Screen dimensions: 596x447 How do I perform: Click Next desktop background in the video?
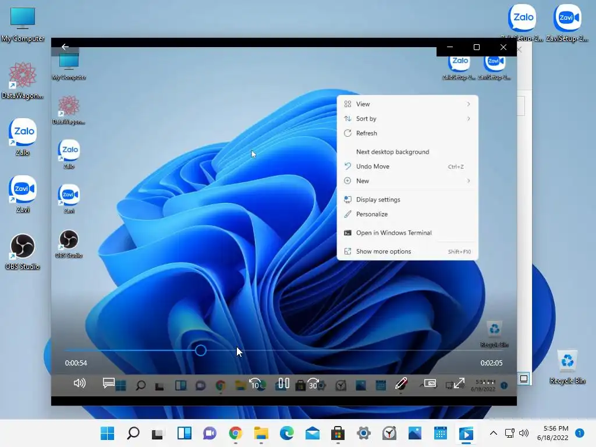pos(407,152)
